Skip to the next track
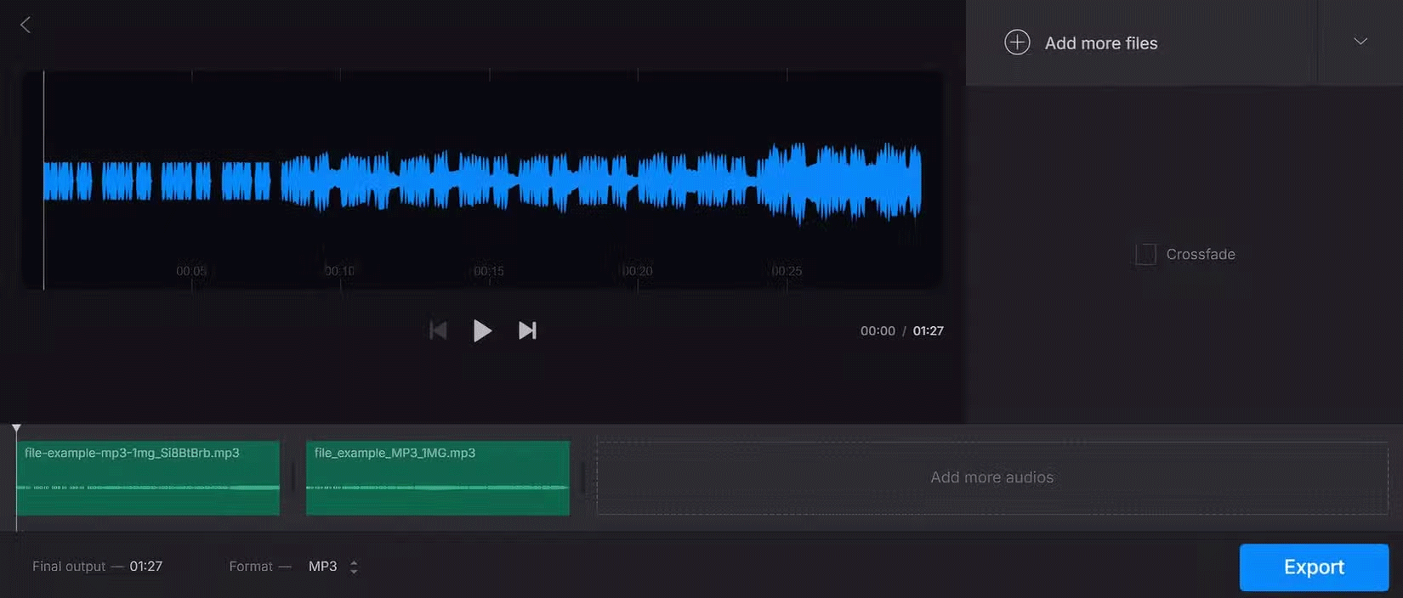1403x598 pixels. [x=527, y=330]
